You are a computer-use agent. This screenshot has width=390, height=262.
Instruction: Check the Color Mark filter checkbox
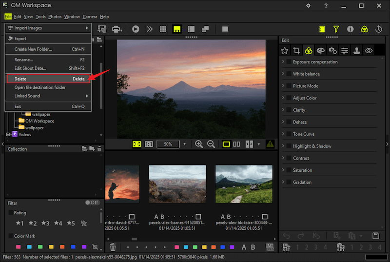(11, 236)
